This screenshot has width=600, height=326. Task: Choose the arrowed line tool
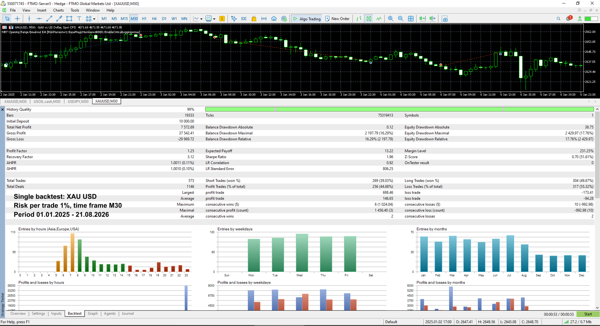[x=59, y=19]
